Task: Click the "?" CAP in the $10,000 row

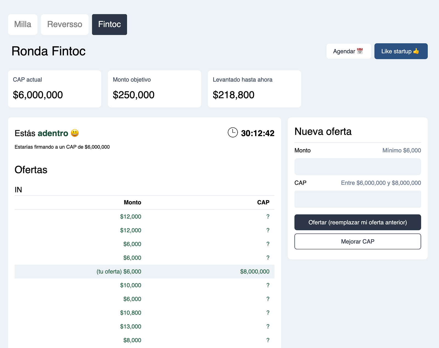Action: pyautogui.click(x=268, y=285)
